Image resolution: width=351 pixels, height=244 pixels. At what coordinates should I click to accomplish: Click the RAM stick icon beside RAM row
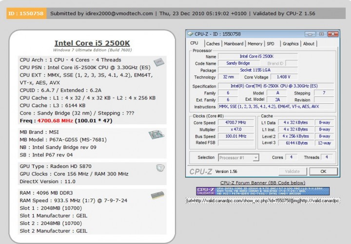(x=157, y=195)
